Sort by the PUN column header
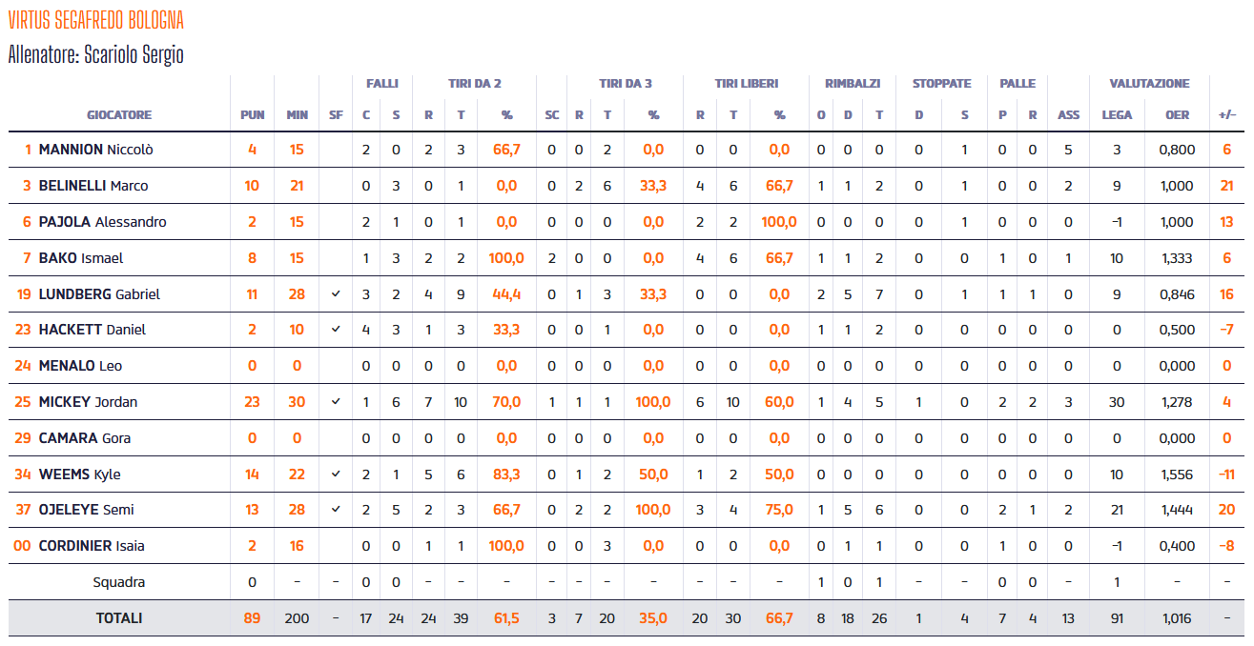Screen dimensions: 1254x646 (x=252, y=115)
